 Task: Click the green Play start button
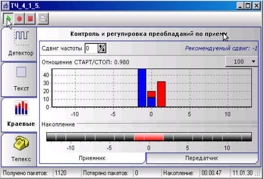[x=8, y=19]
